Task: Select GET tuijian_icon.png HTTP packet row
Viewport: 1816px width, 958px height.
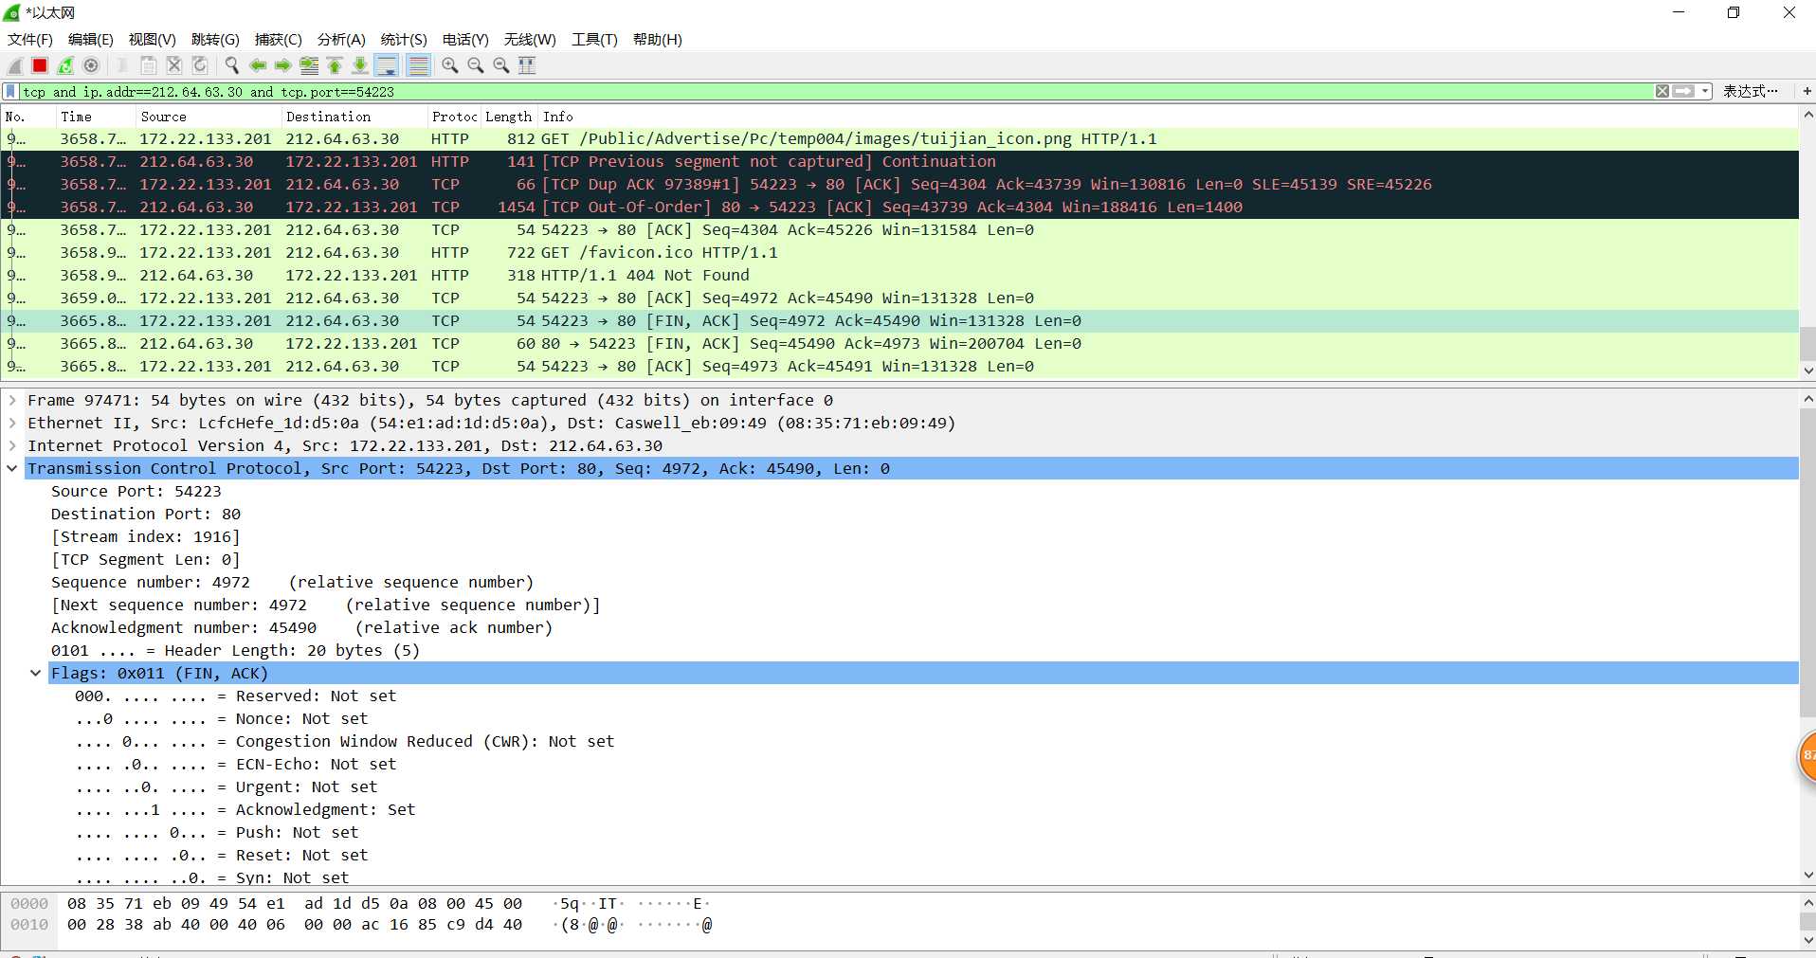Action: (899, 138)
